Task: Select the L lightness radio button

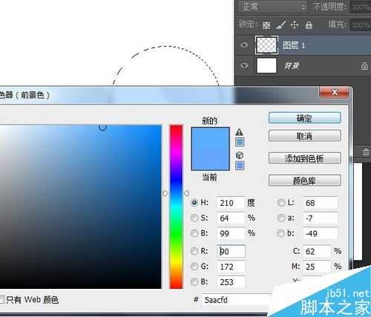Action: tap(281, 203)
